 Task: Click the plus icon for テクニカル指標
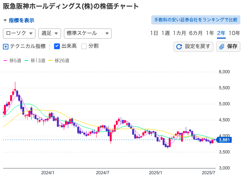(x=5, y=47)
